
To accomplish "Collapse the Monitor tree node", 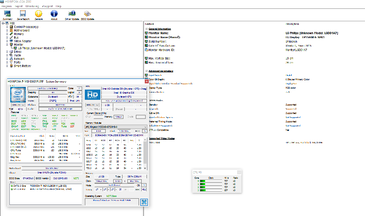I will point(7,44).
